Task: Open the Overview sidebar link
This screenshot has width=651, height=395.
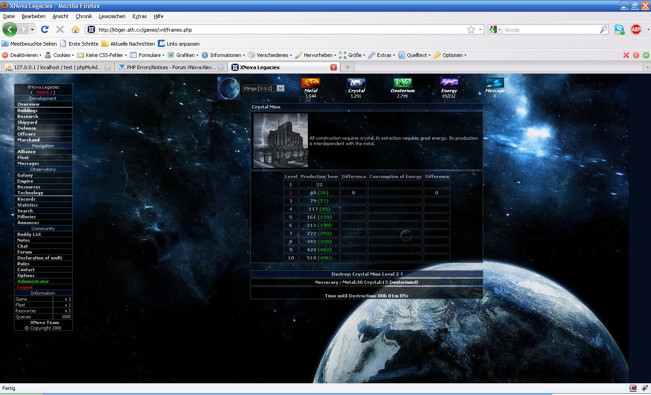Action: 28,104
